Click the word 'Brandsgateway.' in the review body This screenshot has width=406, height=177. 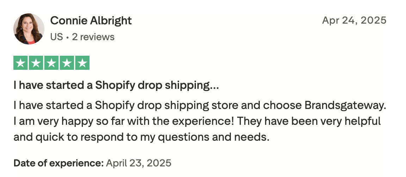pyautogui.click(x=345, y=105)
